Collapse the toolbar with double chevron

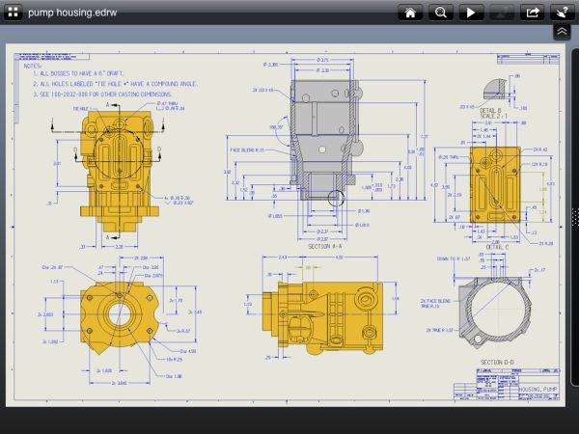pos(562,32)
